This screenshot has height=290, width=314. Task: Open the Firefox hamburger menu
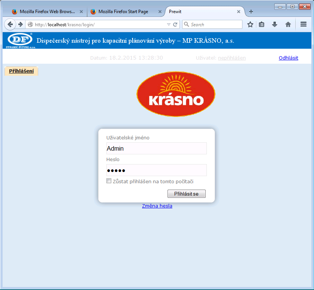pos(304,24)
